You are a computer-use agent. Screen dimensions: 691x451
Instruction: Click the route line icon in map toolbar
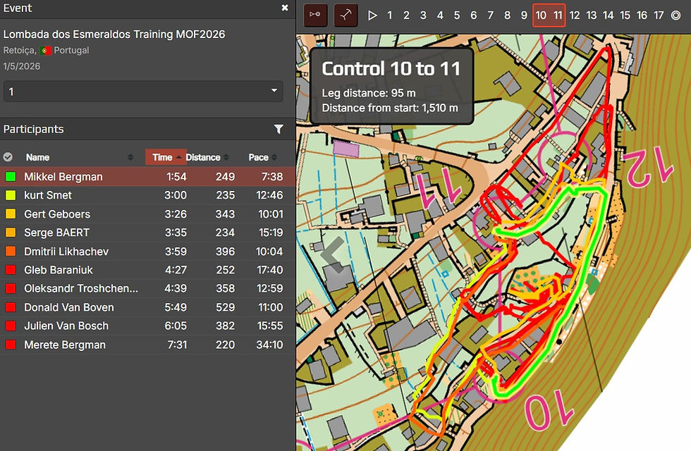(345, 15)
